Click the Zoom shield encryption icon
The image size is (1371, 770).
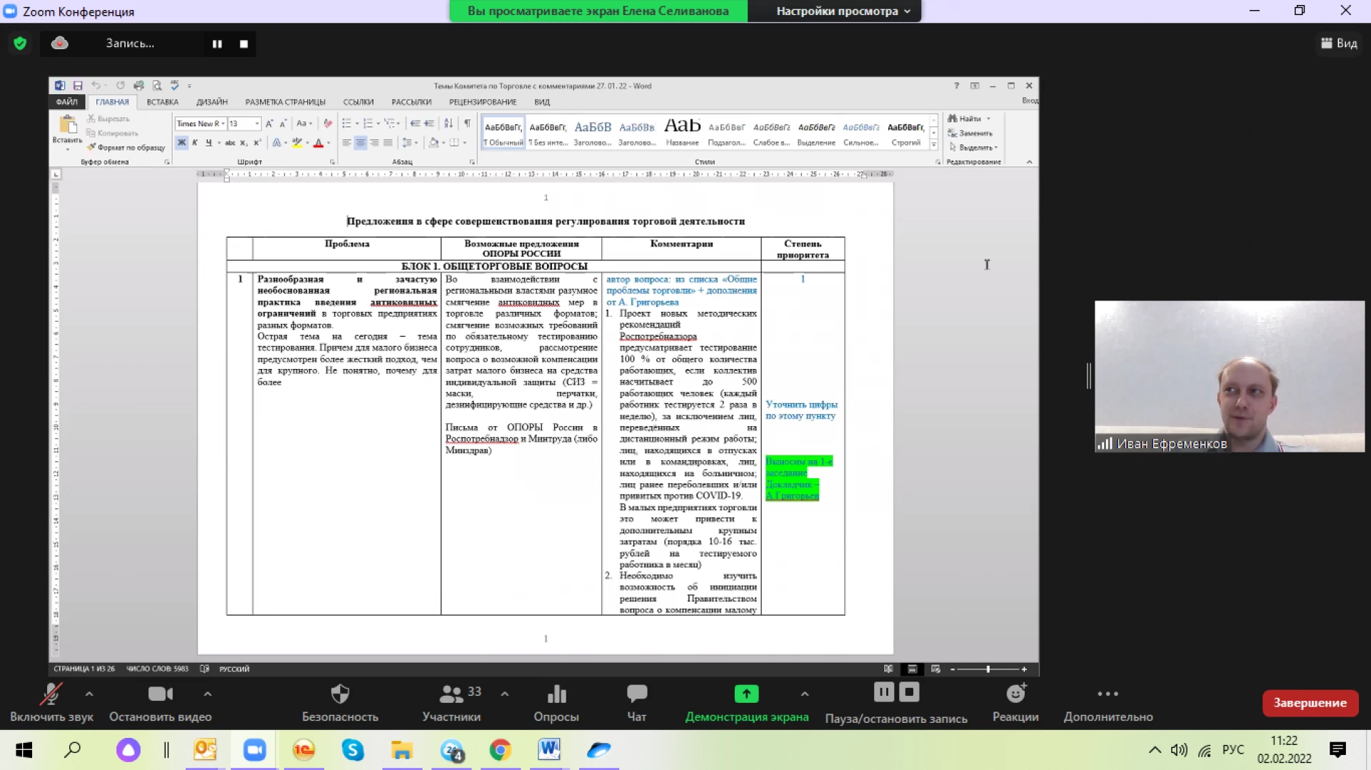(20, 44)
